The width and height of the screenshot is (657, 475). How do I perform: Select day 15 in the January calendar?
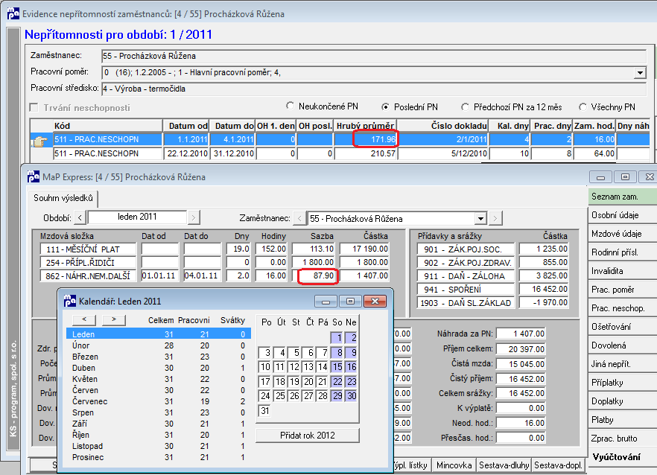[x=337, y=367]
